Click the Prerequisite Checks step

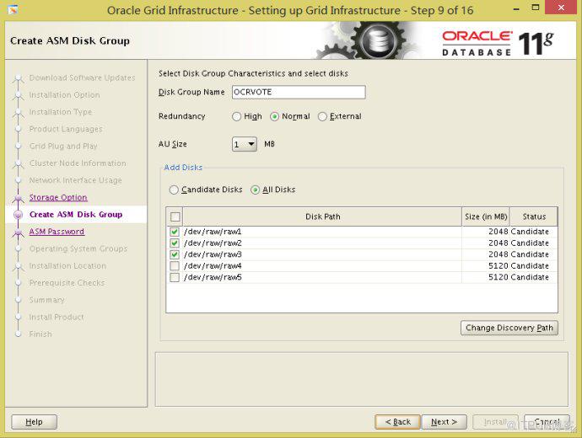[x=67, y=283]
